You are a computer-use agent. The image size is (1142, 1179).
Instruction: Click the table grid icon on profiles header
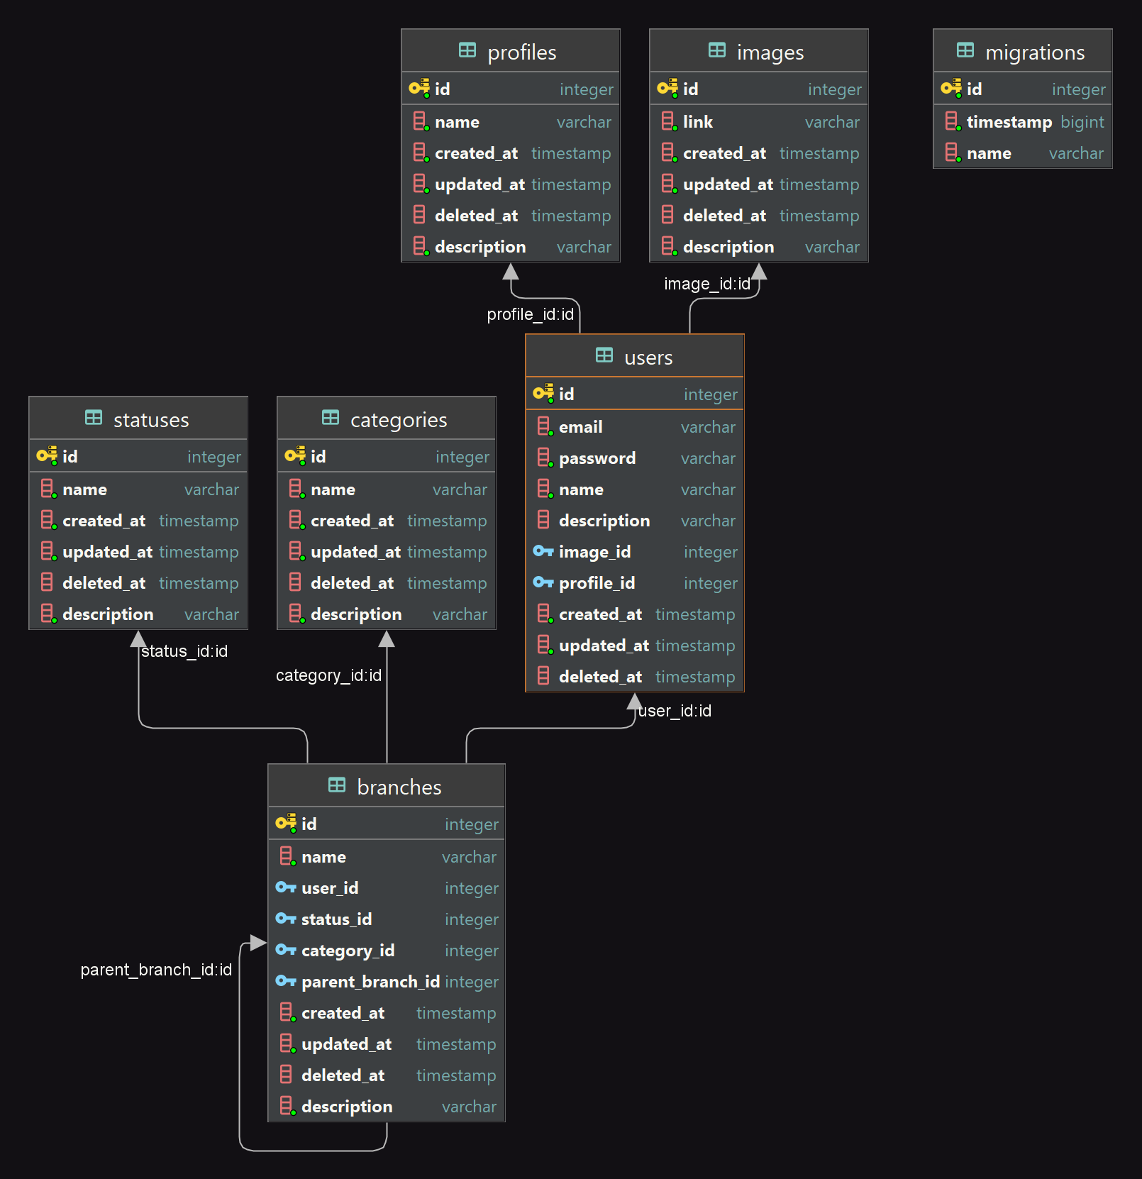(467, 50)
